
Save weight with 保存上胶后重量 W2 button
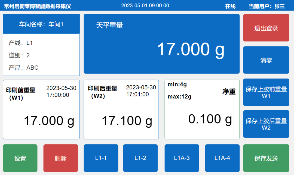(266, 124)
